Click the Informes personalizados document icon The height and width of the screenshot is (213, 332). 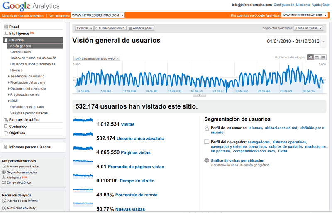pyautogui.click(x=6, y=147)
